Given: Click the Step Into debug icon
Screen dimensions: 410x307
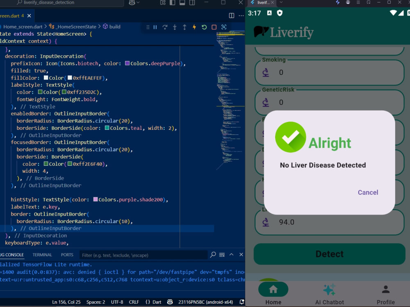Looking at the screenshot, I should coord(175,27).
